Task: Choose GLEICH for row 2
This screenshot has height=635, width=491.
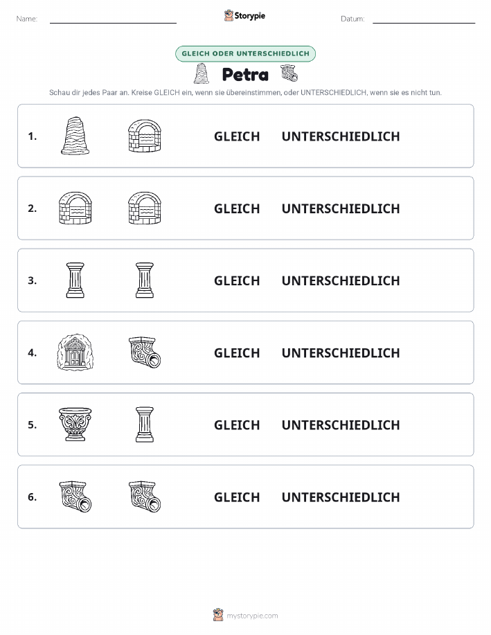Action: 237,208
